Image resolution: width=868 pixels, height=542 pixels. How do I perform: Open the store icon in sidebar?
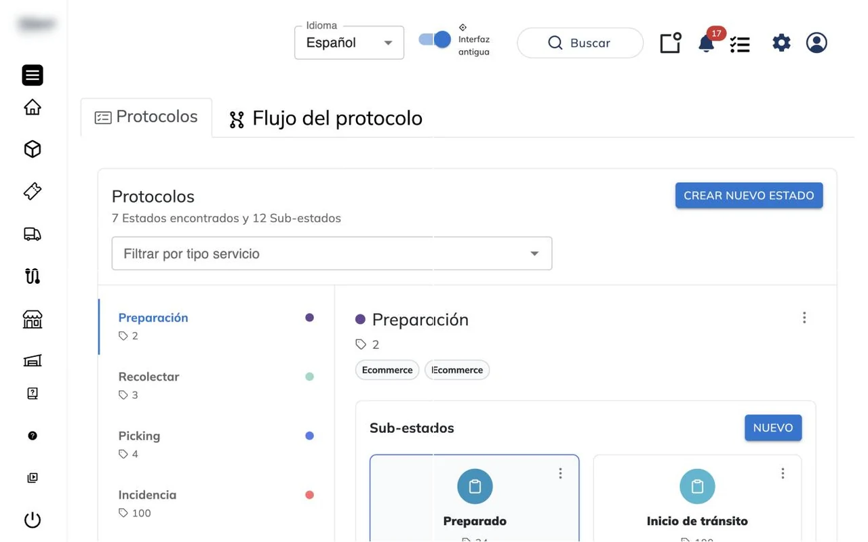click(x=33, y=319)
